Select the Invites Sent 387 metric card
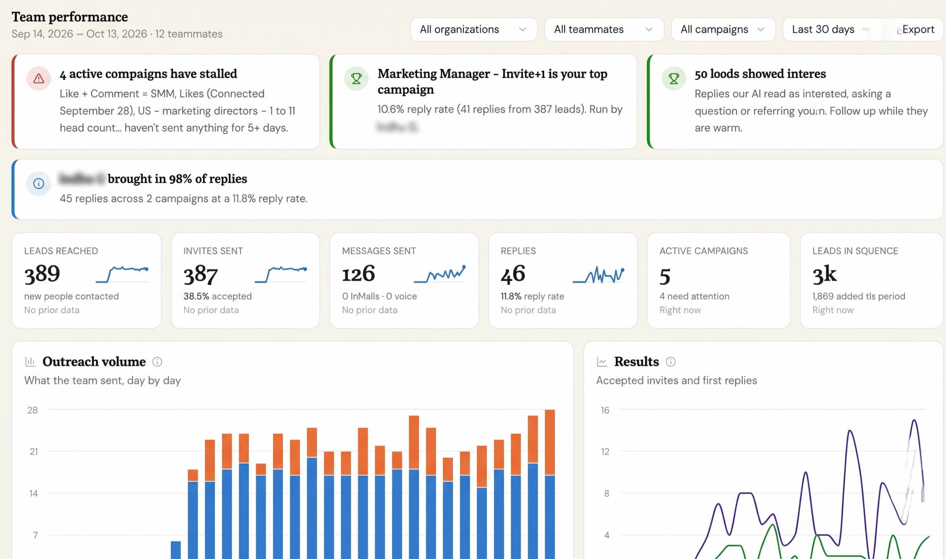The image size is (946, 559). click(245, 280)
